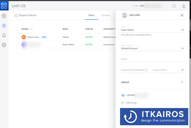Open the settings gear icon in sidebar
This screenshot has height=128, width=191.
tap(4, 45)
